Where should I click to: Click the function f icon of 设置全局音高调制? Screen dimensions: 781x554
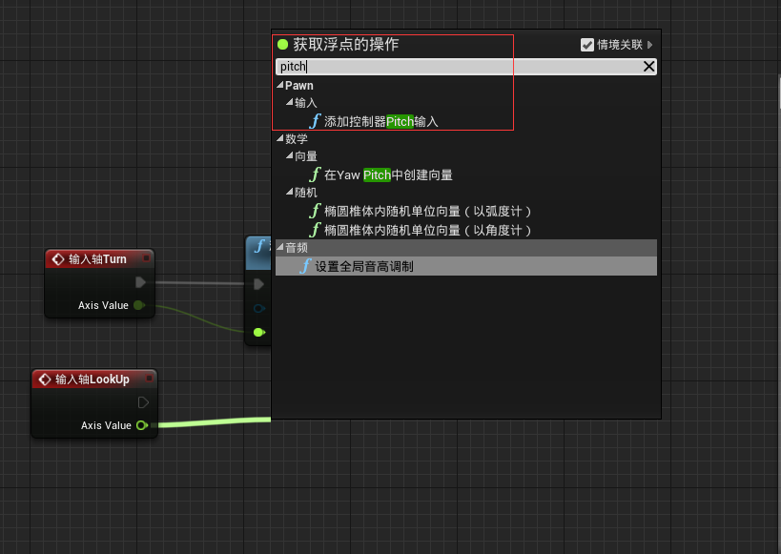[x=305, y=266]
